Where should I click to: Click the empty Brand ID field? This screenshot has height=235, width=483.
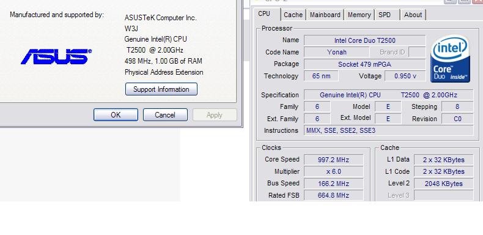coord(417,52)
